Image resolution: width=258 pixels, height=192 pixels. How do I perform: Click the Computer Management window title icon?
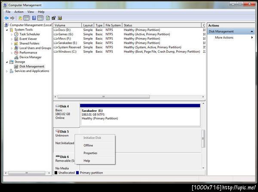pyautogui.click(x=5, y=5)
